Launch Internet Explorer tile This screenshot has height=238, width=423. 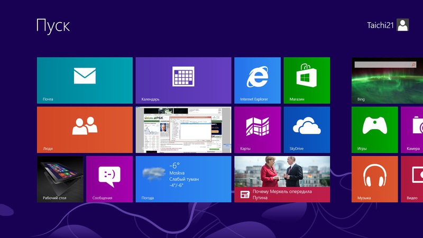pyautogui.click(x=258, y=80)
